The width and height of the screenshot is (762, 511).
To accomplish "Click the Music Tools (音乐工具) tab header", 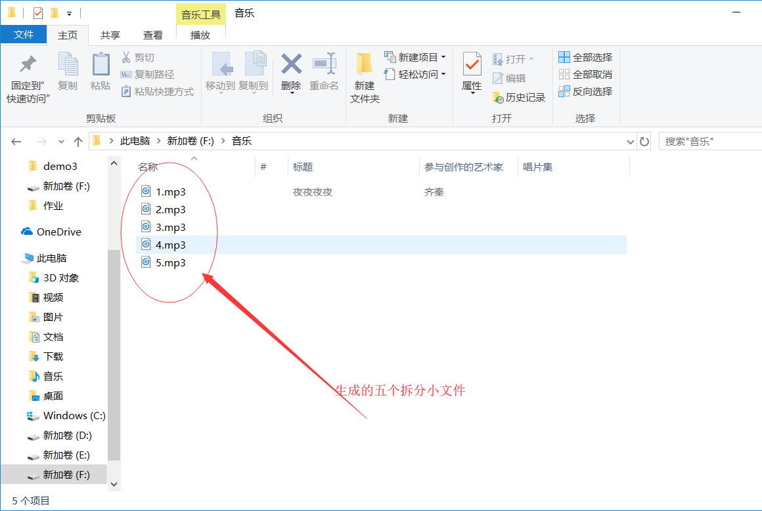I will pos(201,14).
